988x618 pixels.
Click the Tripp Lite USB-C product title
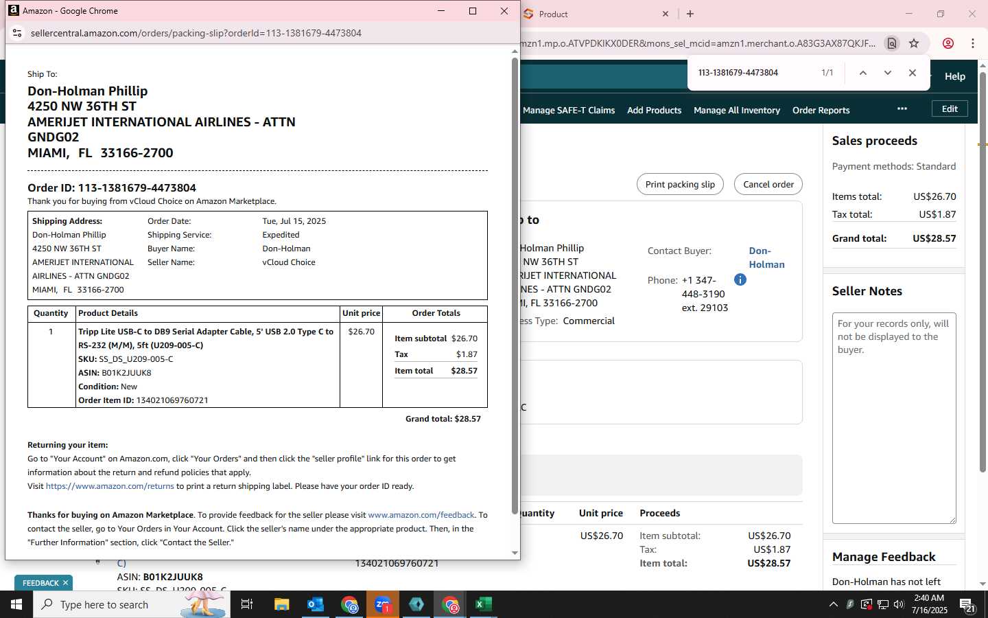pos(206,339)
